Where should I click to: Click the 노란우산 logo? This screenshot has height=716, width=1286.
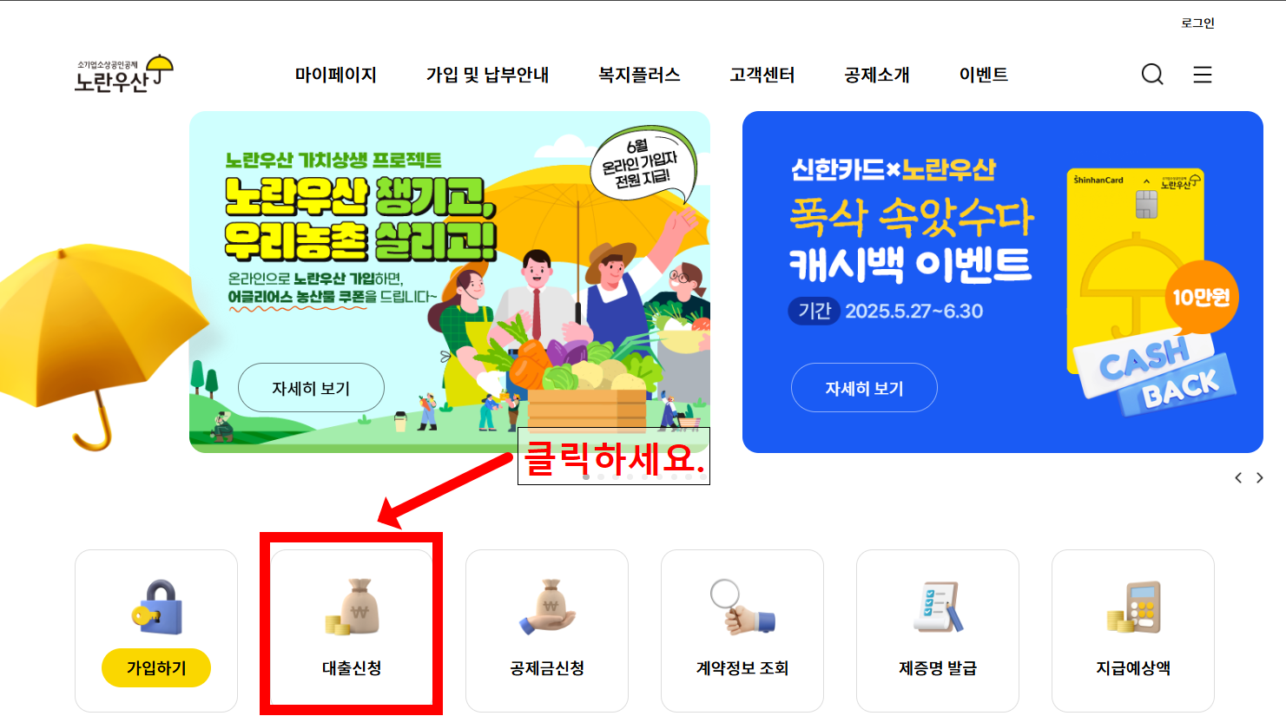pos(123,75)
